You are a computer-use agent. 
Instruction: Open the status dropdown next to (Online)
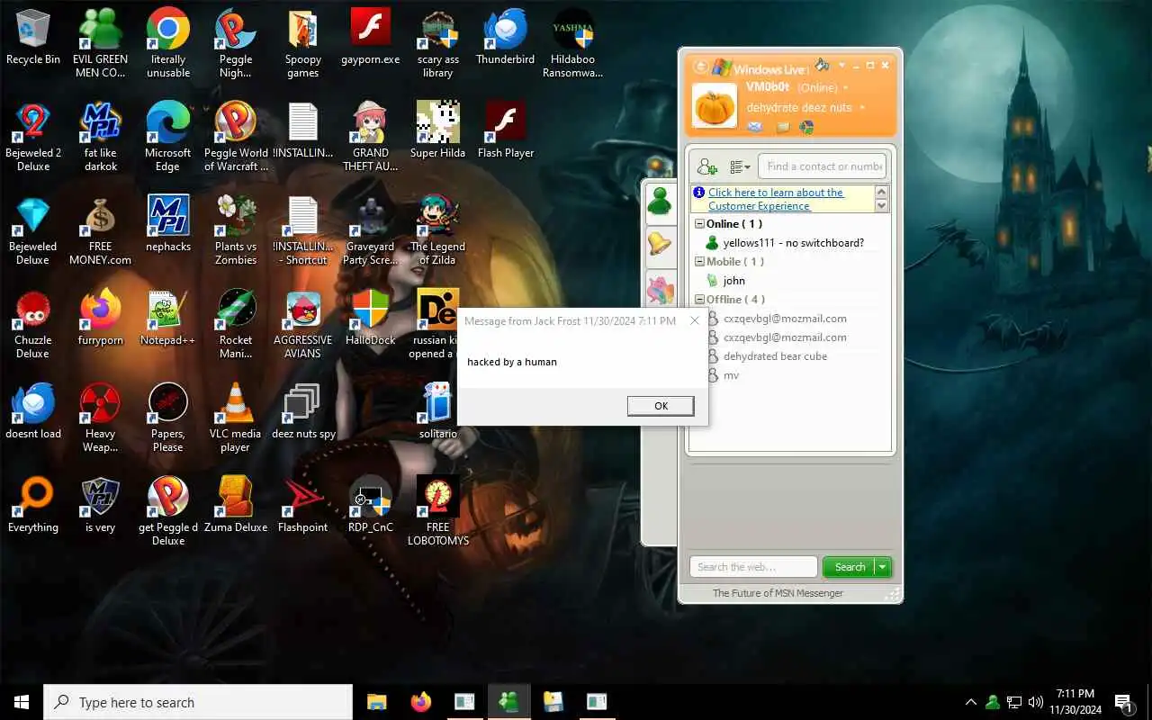(845, 88)
